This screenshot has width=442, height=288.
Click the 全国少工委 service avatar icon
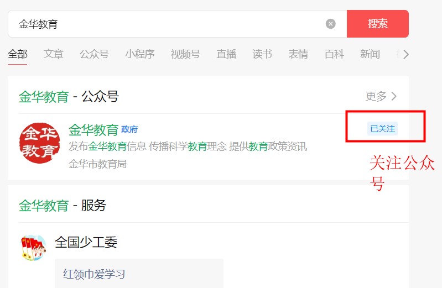pyautogui.click(x=33, y=247)
